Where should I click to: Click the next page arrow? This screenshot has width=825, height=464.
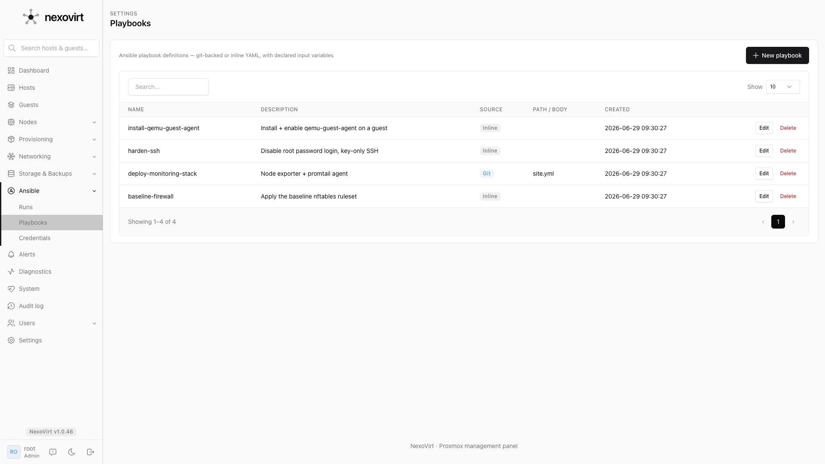pos(793,222)
